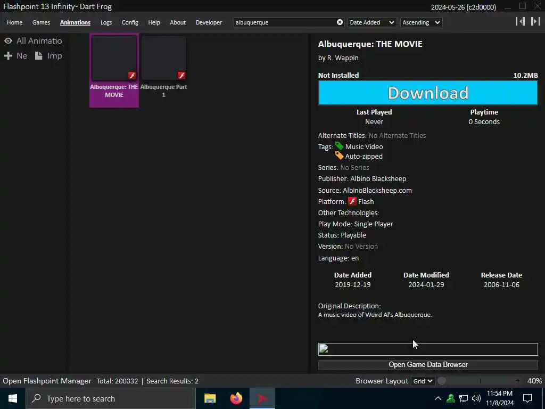Click the Search Results: 2 status text
545x409 pixels.
pyautogui.click(x=172, y=381)
